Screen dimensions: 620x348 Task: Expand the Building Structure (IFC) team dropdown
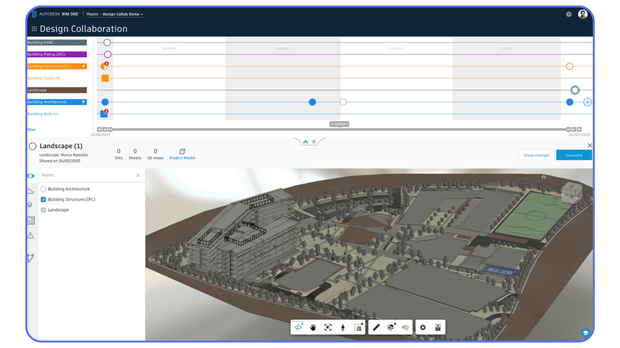(x=84, y=66)
